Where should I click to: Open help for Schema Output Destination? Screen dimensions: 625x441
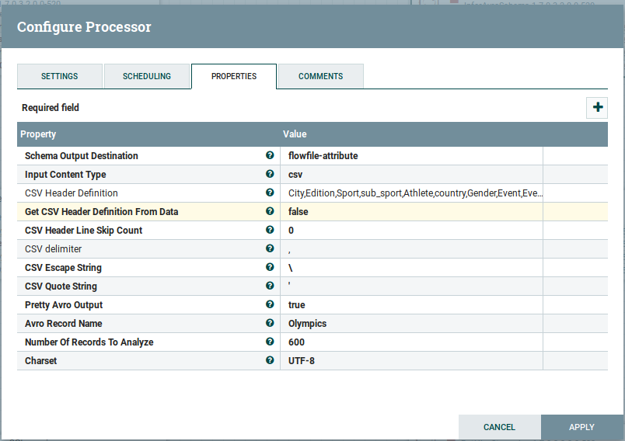(270, 155)
